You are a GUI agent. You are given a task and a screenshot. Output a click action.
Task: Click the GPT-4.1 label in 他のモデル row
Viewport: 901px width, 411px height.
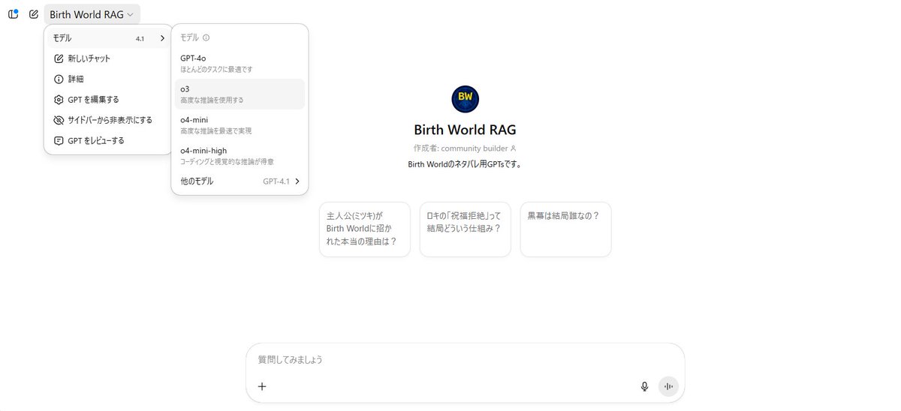click(276, 181)
